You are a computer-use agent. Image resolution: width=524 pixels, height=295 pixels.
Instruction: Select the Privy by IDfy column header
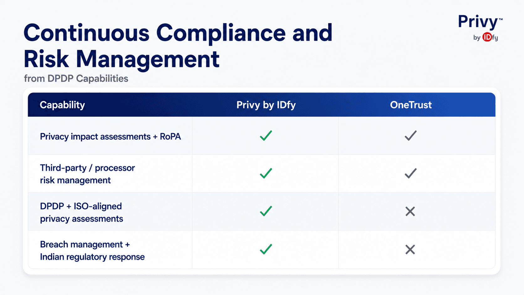pyautogui.click(x=266, y=105)
